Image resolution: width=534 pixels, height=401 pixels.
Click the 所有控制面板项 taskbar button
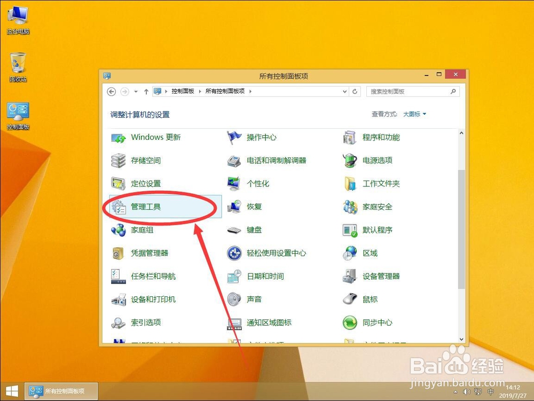61,391
